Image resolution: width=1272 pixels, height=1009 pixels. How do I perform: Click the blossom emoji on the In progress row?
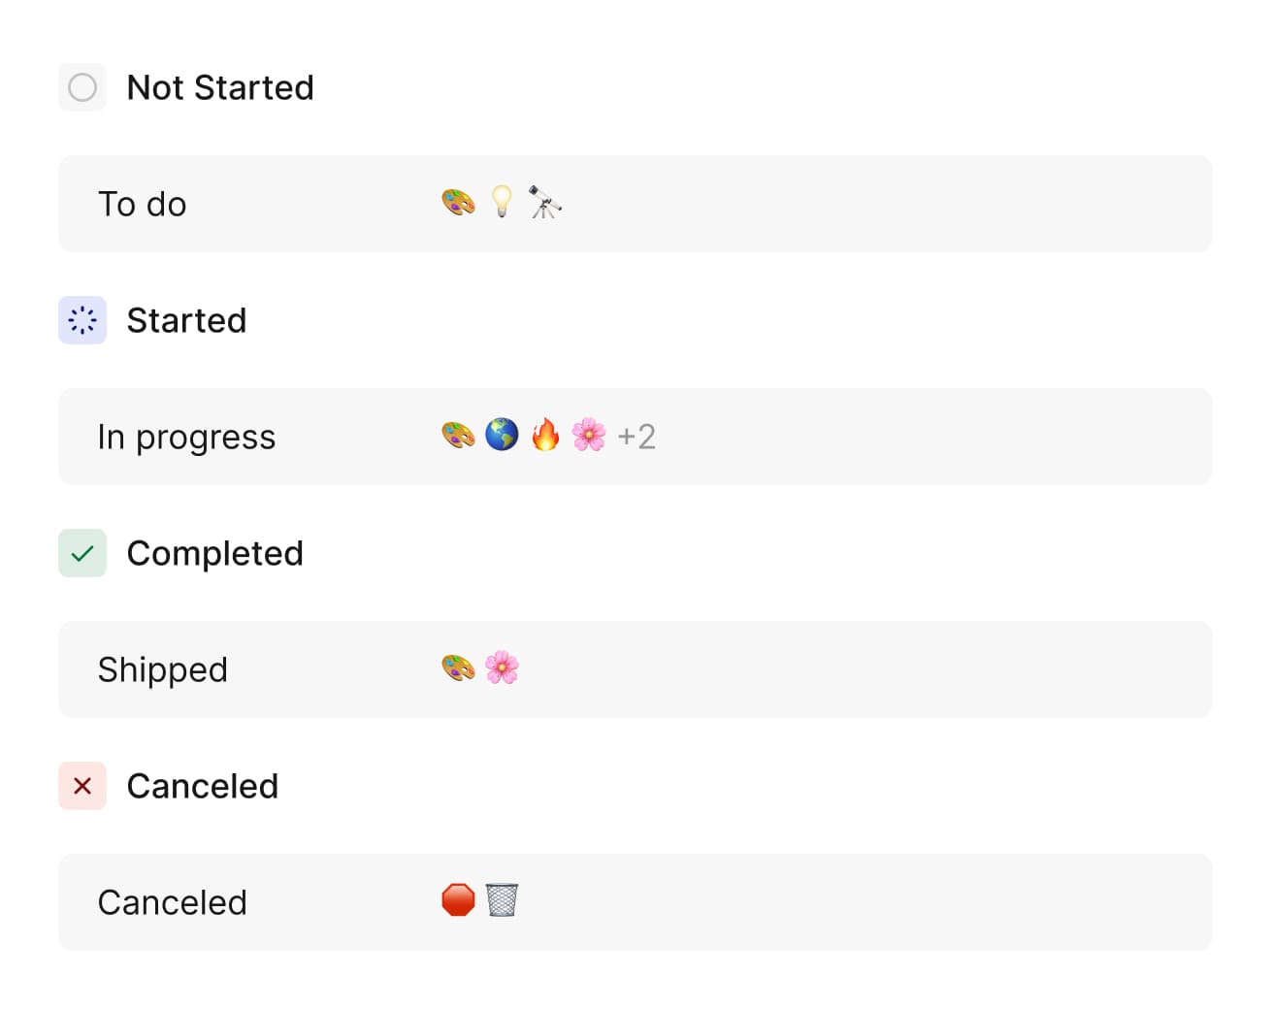coord(589,435)
